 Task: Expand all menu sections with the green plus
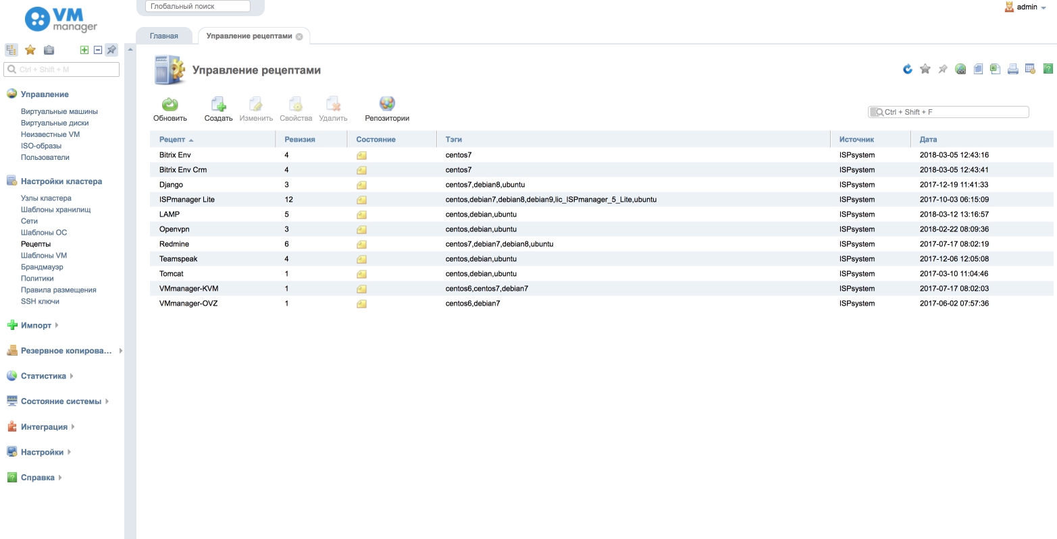coord(84,50)
